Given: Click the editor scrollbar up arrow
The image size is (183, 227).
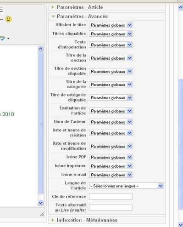Looking at the screenshot, I should pos(40,49).
